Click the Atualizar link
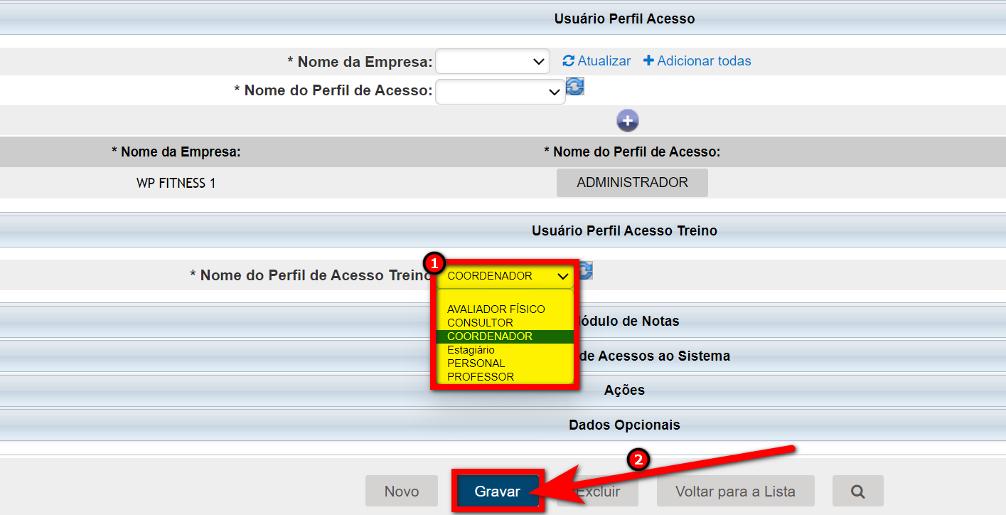Viewport: 1006px width, 515px height. pyautogui.click(x=596, y=61)
